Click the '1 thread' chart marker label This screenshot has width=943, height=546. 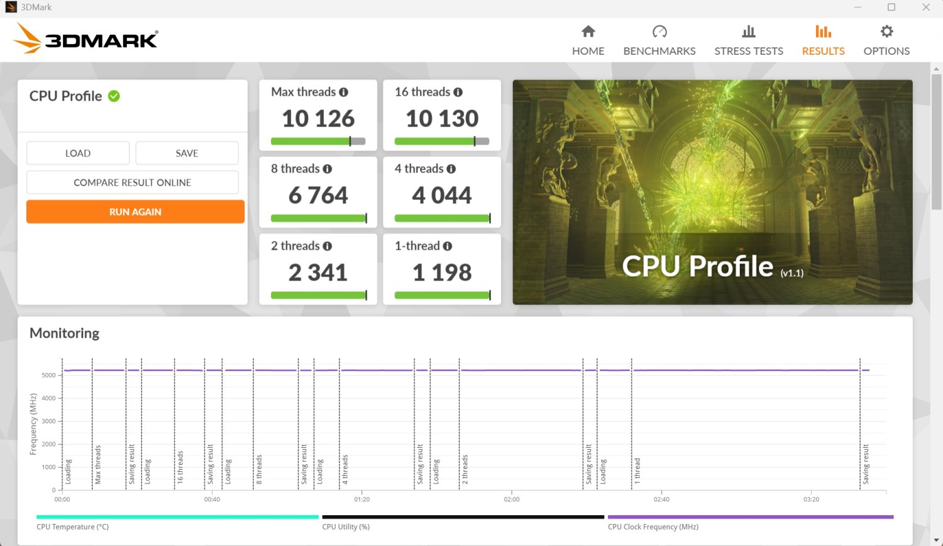click(x=637, y=471)
